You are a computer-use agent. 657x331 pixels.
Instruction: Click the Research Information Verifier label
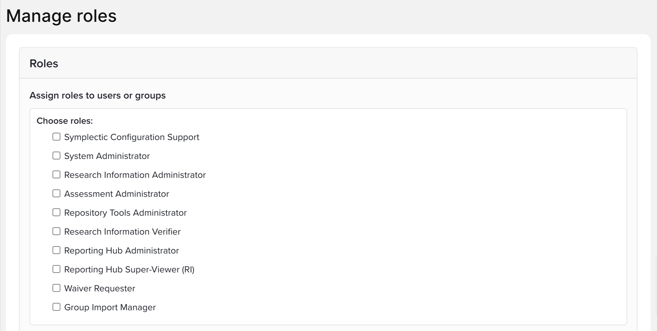(122, 232)
